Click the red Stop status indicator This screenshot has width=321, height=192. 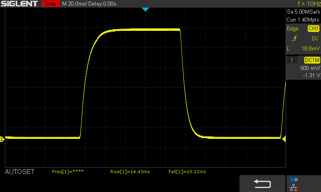click(x=51, y=4)
